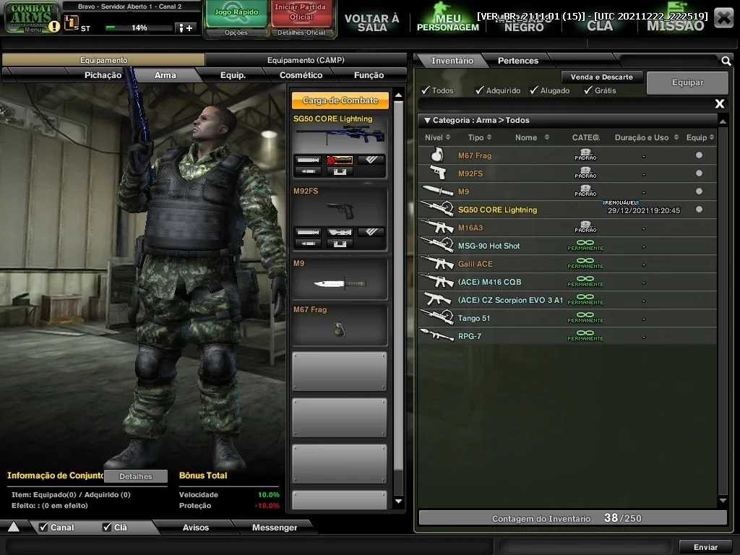This screenshot has height=555, width=740.
Task: Click inventory list scroll down arrow
Action: click(x=723, y=501)
